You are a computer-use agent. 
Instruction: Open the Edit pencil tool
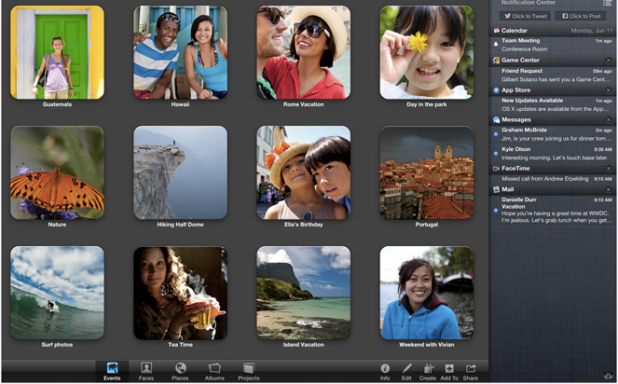[406, 371]
